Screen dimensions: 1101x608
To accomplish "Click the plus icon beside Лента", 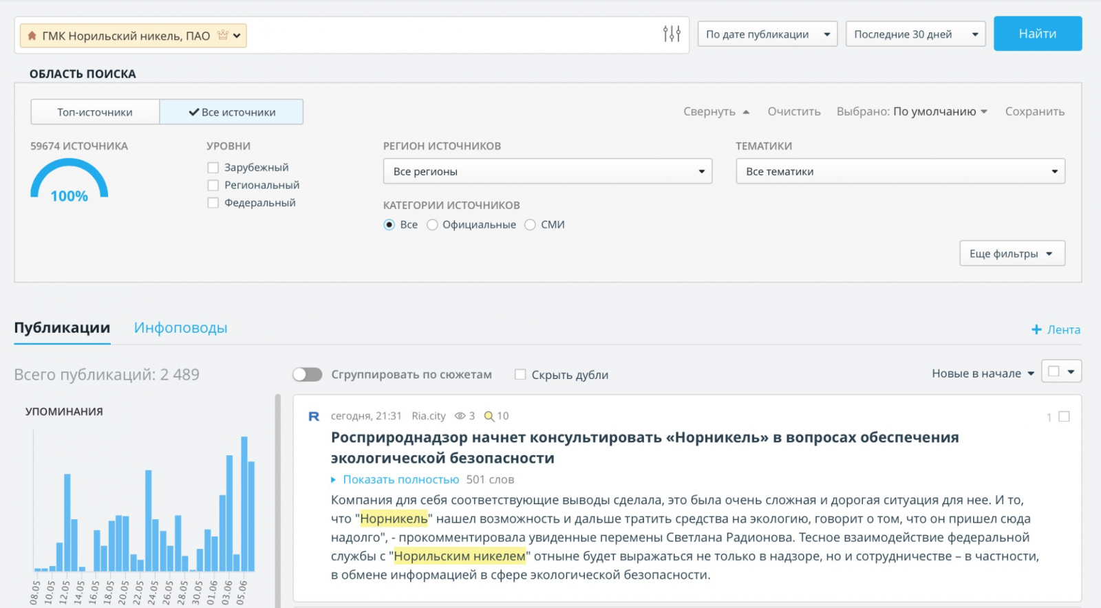I will click(1036, 330).
